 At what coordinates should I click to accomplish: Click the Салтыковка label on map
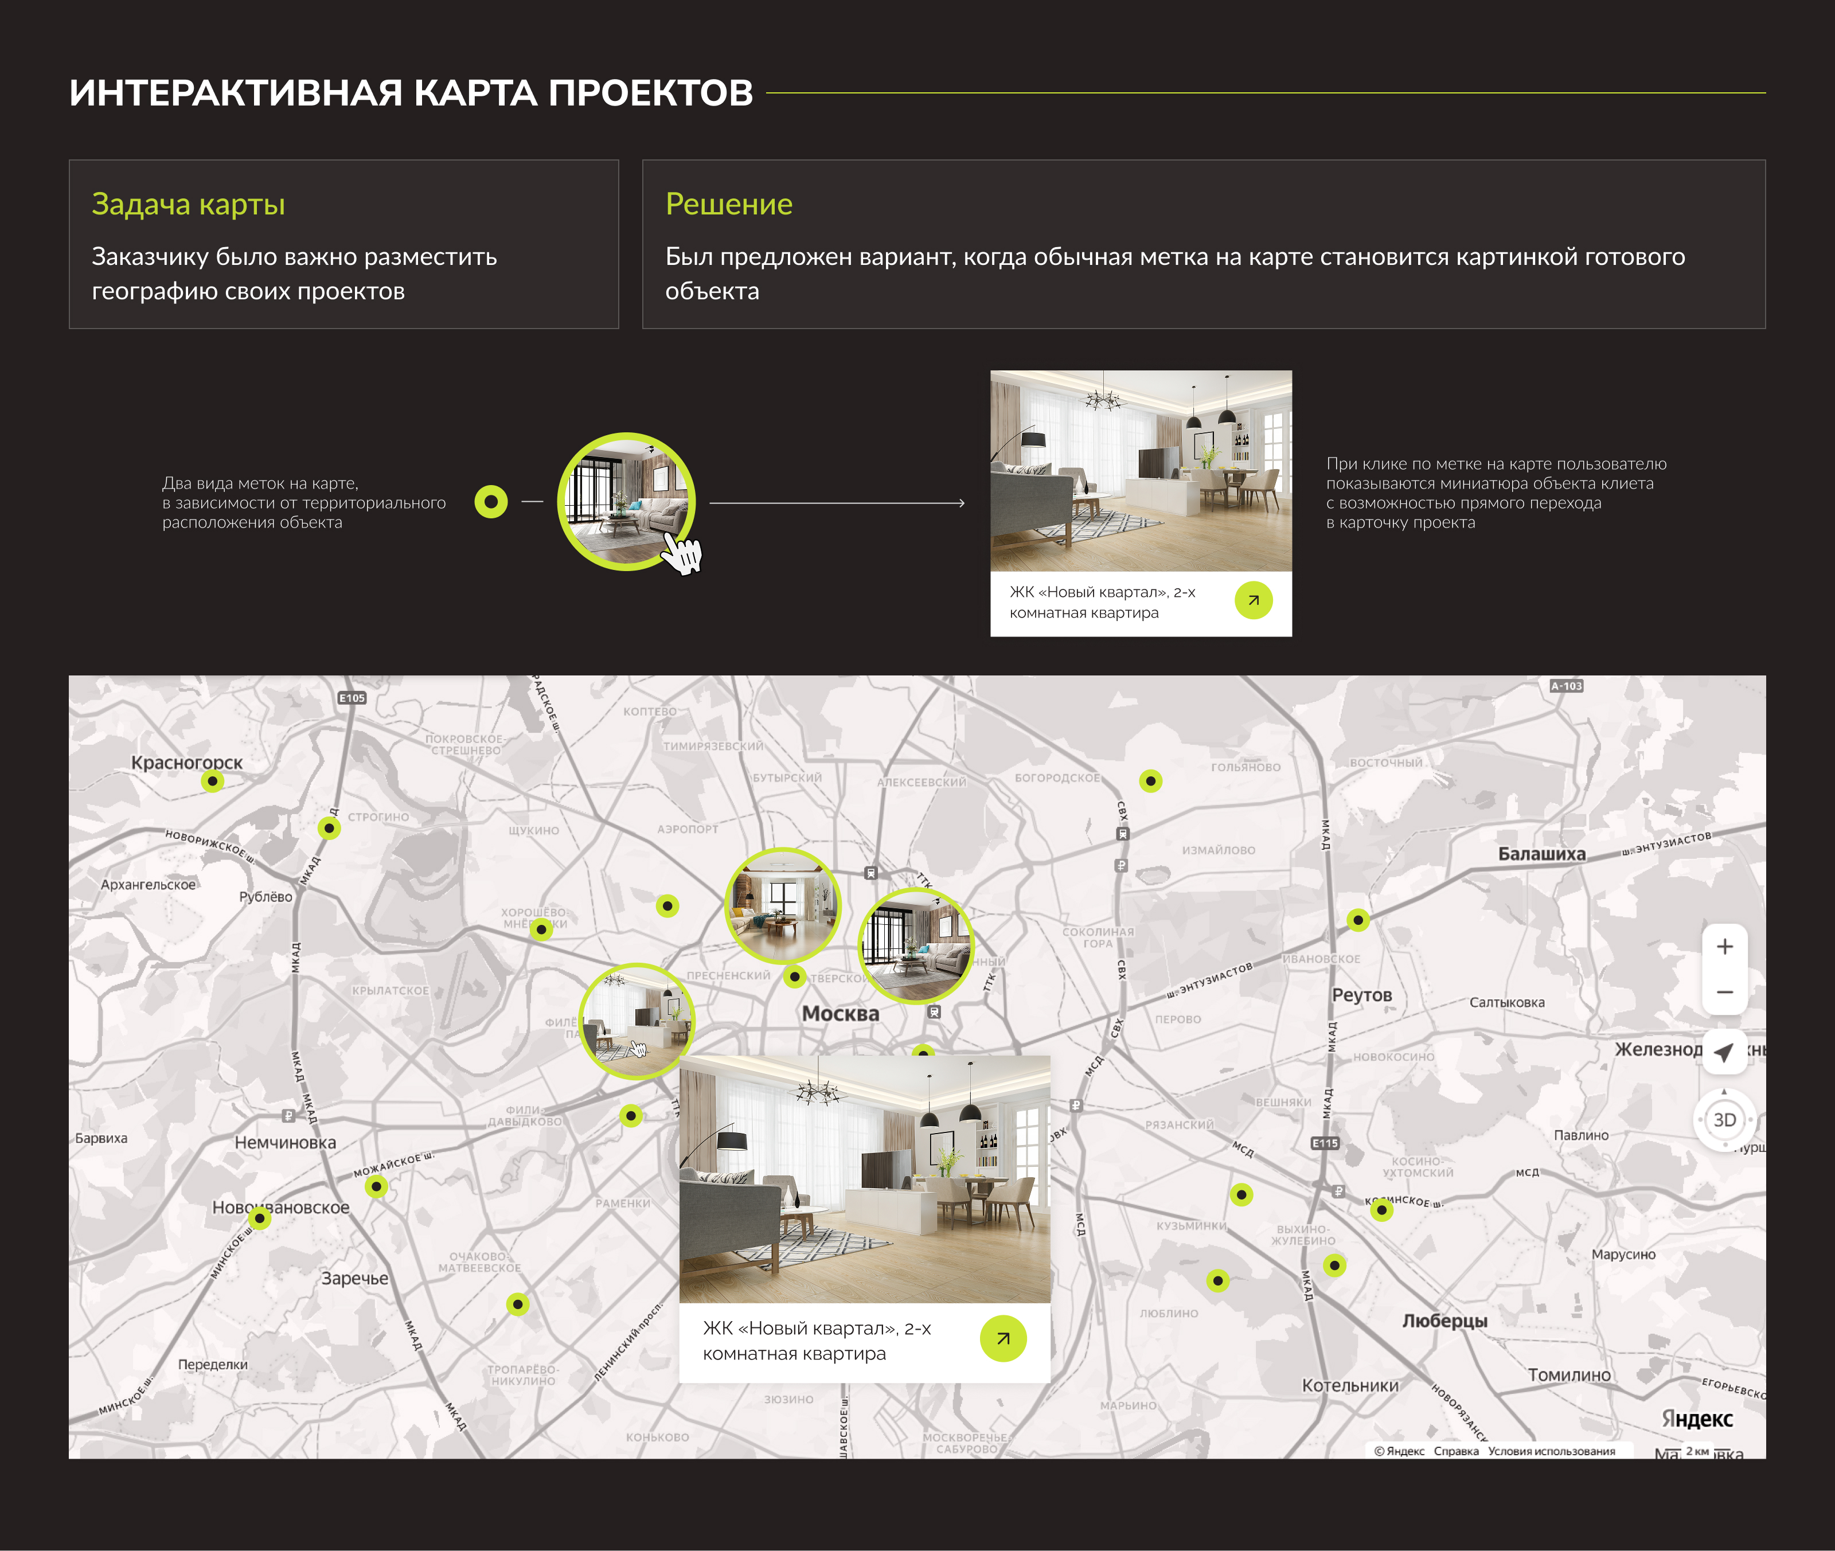pos(1506,1002)
